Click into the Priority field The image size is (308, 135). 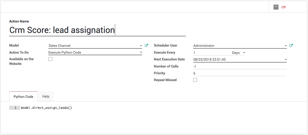click(239, 73)
